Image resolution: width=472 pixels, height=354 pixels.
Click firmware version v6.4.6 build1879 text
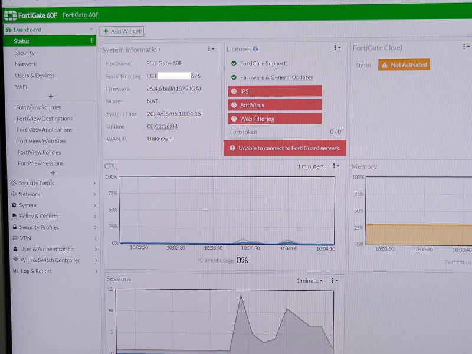click(x=173, y=88)
